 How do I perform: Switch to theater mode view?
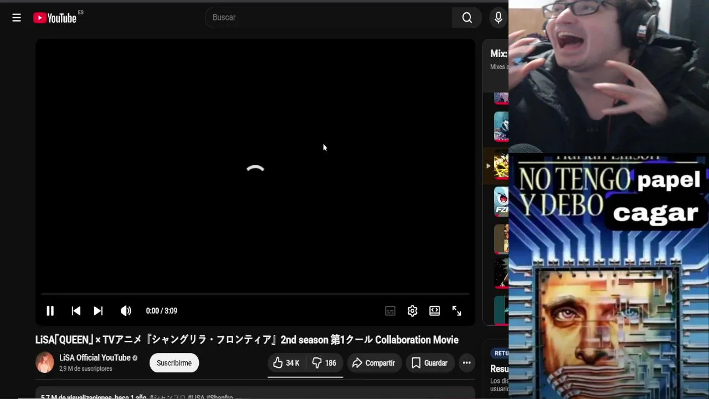click(434, 311)
